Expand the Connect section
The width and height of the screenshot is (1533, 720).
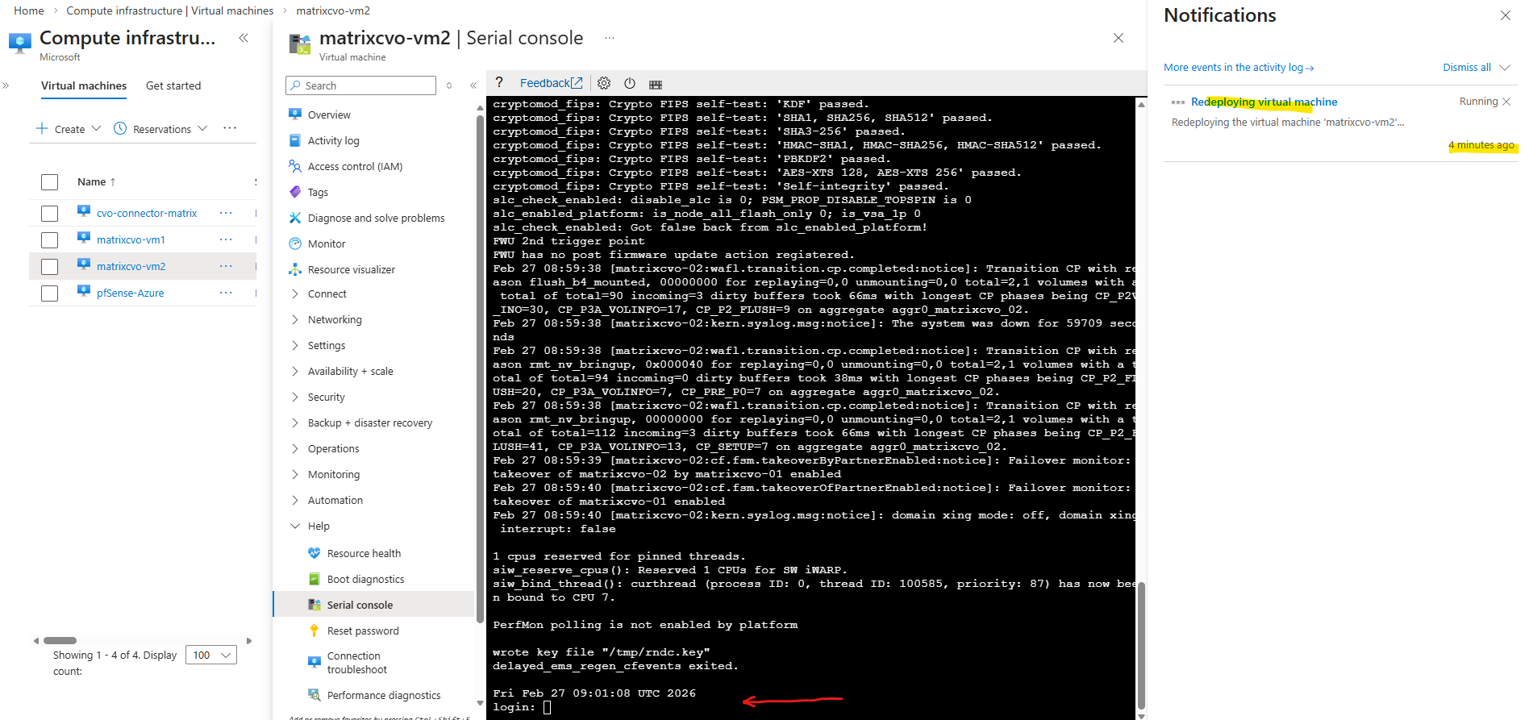click(295, 293)
